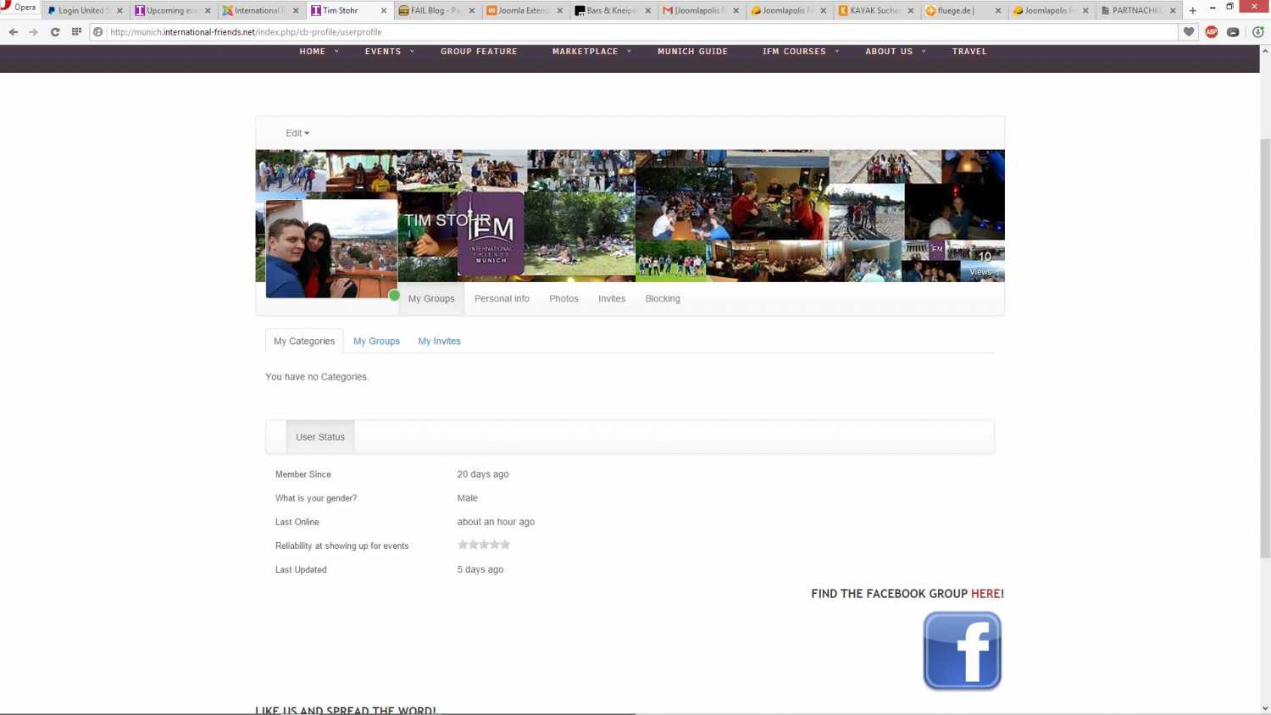1271x715 pixels.
Task: Switch to the Upcoming events tab
Action: 172,10
